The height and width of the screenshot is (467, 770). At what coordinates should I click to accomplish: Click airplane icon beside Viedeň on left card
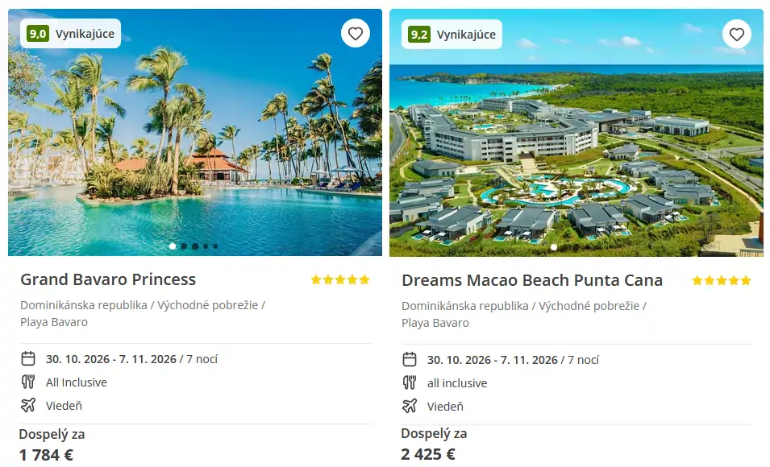pos(28,405)
